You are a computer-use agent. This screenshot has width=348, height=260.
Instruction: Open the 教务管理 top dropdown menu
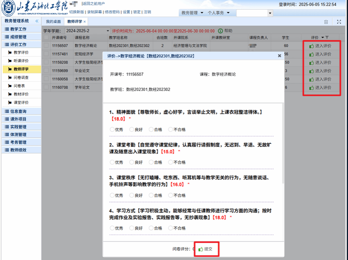[192, 13]
